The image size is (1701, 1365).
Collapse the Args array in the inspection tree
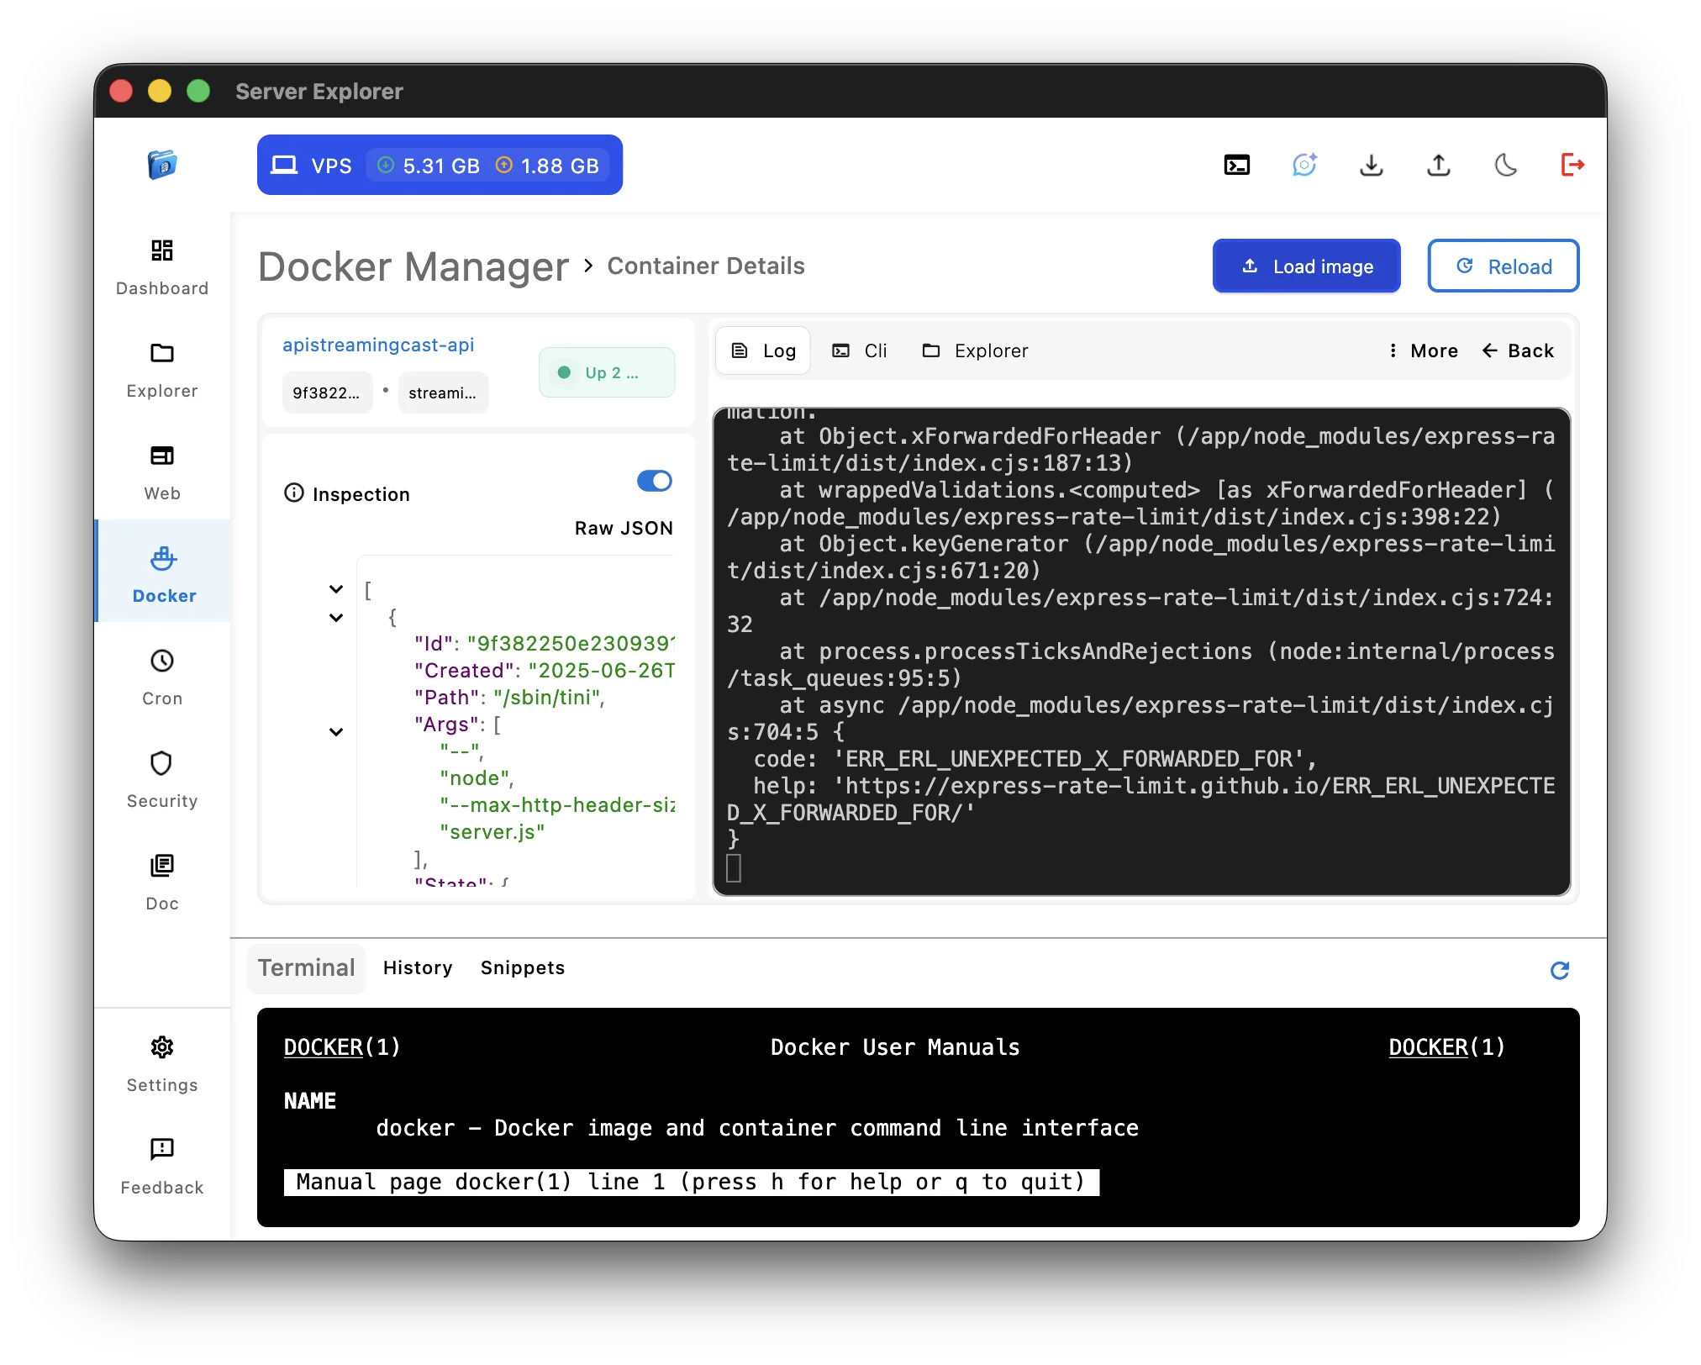pos(336,731)
